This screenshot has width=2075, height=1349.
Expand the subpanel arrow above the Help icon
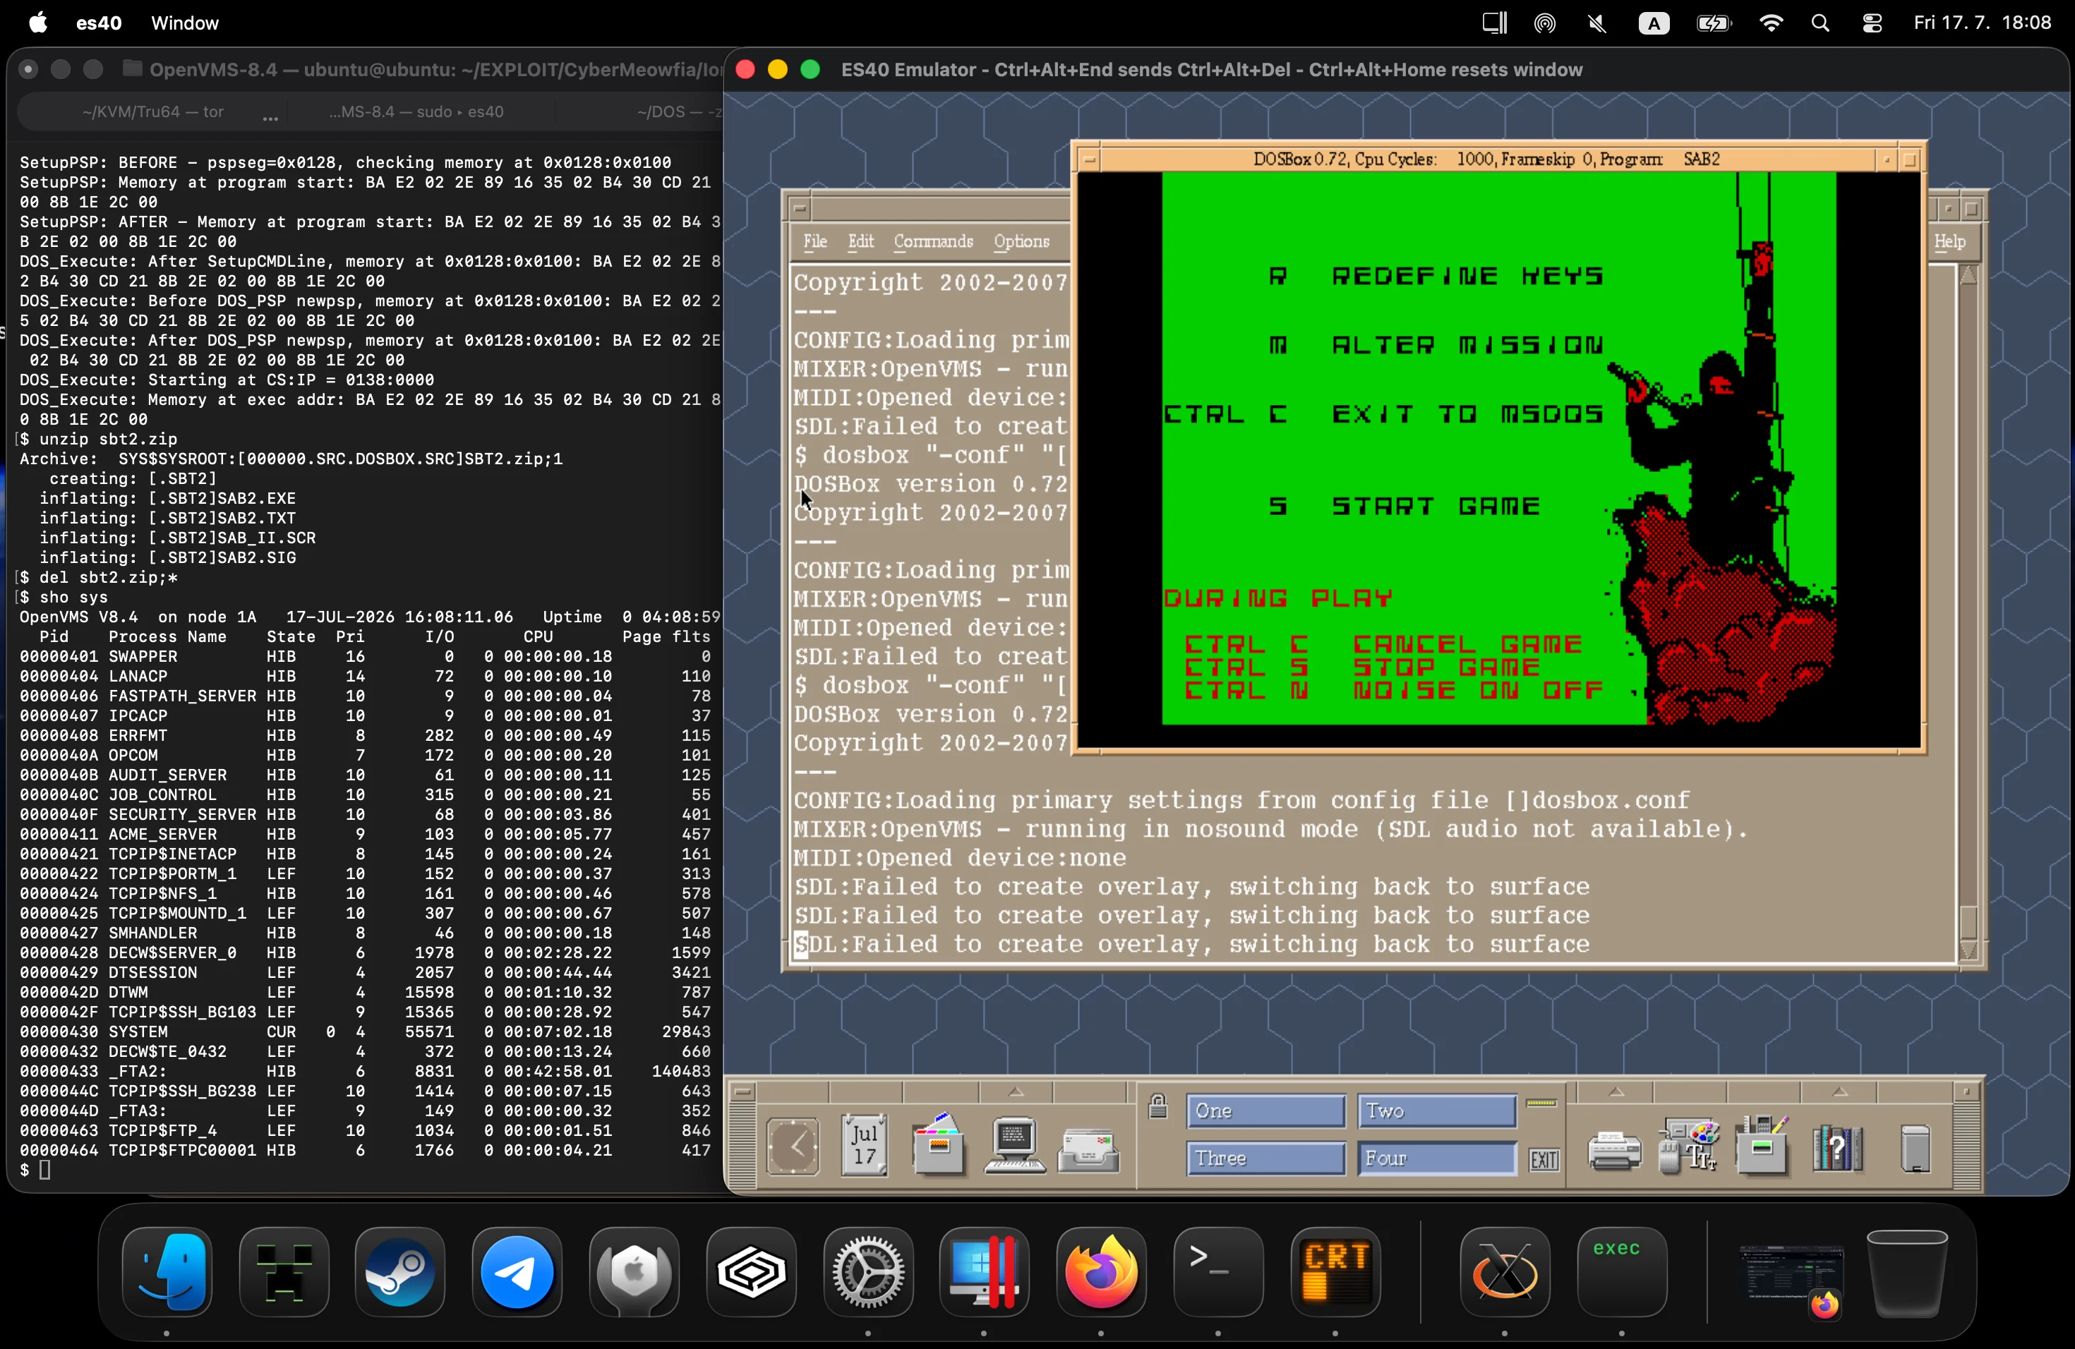click(1839, 1092)
